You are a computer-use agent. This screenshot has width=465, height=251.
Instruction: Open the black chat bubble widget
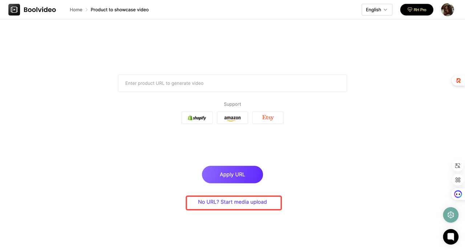[x=451, y=237]
